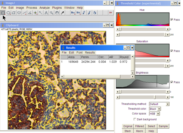Click the Brightness maximum slider at 196
Screen dimensions: 183x133
tap(155, 97)
